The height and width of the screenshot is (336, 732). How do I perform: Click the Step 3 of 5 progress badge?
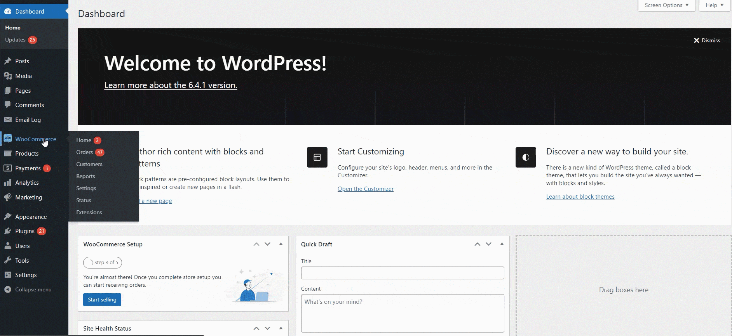click(x=103, y=263)
